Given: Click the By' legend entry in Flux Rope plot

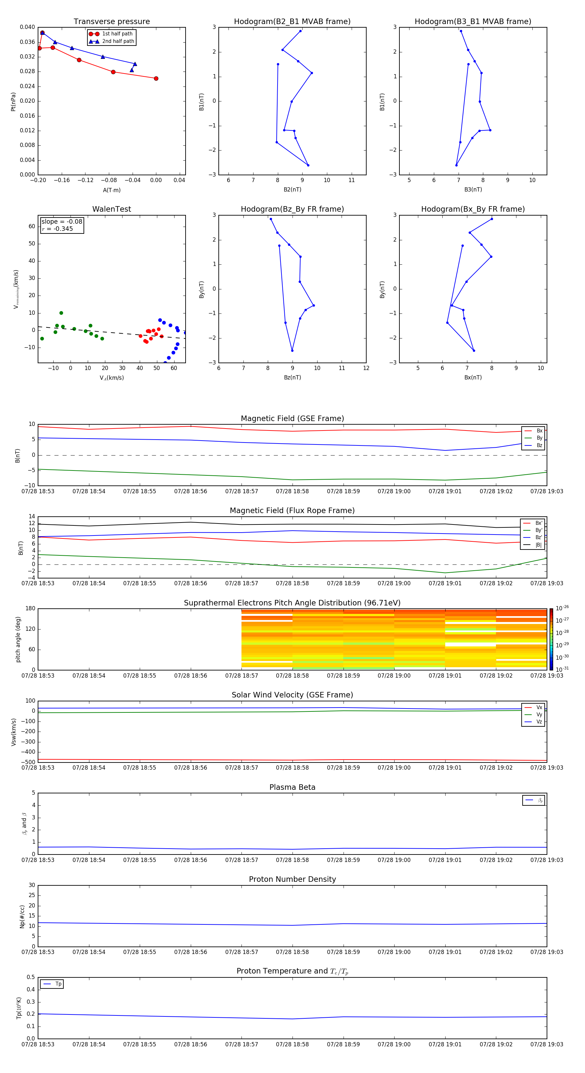Looking at the screenshot, I should [x=533, y=530].
